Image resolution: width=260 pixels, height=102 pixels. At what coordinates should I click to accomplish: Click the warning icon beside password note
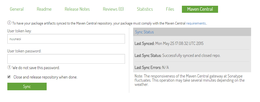9,67
